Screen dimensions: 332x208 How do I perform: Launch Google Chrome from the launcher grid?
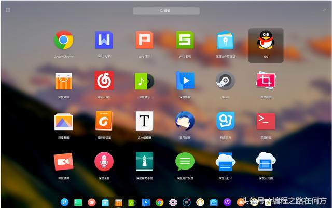point(63,40)
